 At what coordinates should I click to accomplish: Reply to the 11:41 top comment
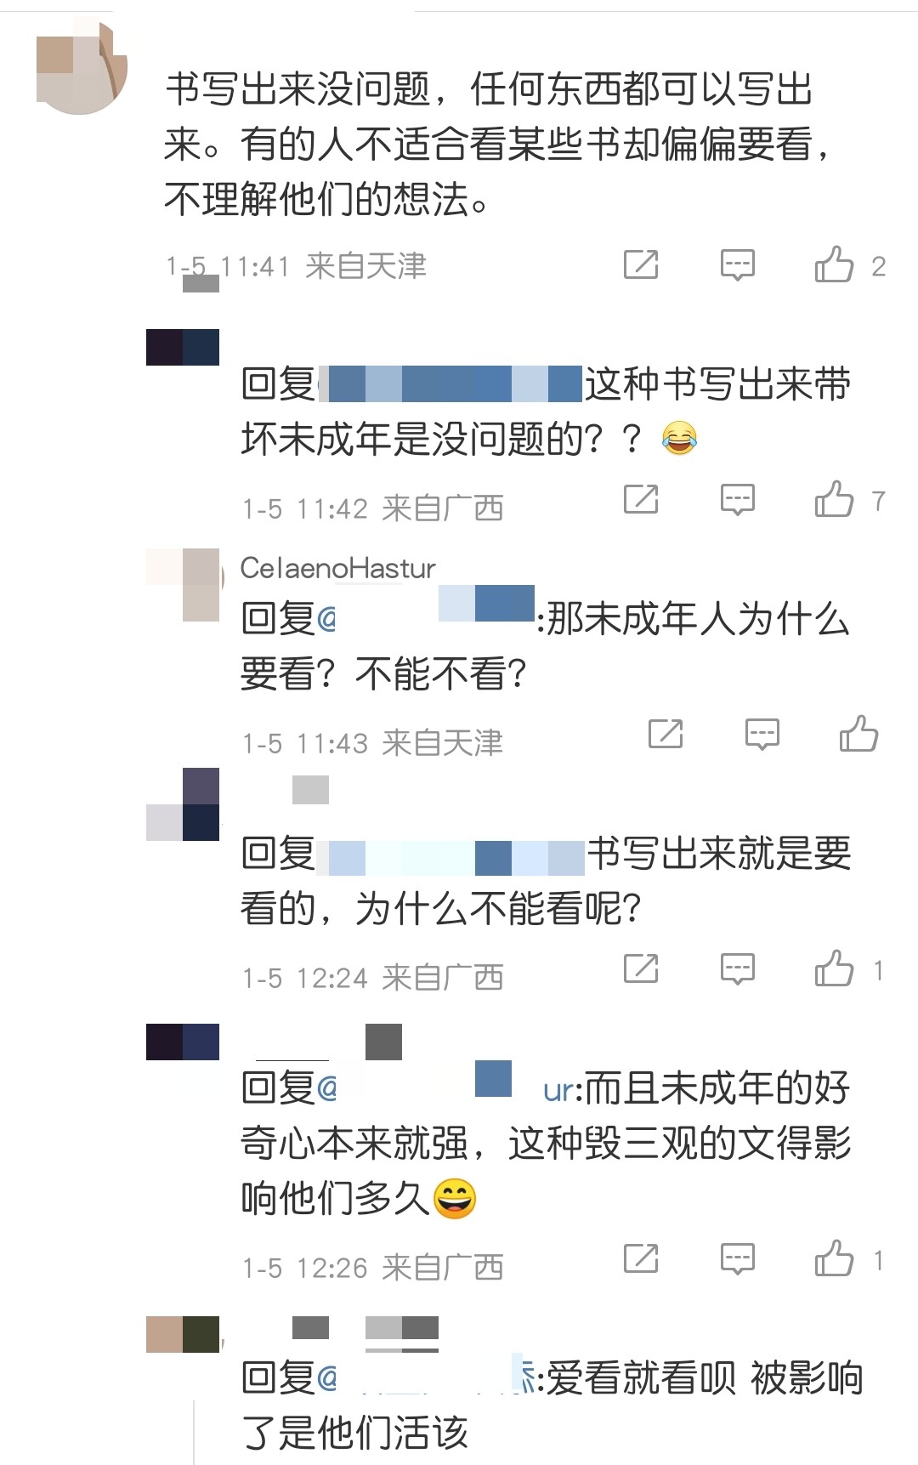pyautogui.click(x=737, y=265)
